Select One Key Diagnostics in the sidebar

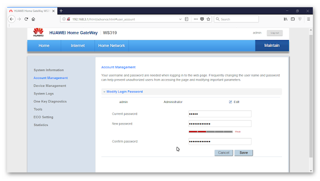point(50,101)
